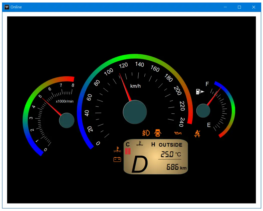Click the fuel pump icon beside the fuel gauge
The image size is (263, 211).
pos(199,92)
